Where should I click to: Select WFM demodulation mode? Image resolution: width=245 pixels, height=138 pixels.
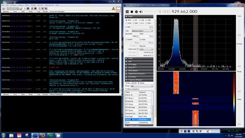click(x=129, y=23)
